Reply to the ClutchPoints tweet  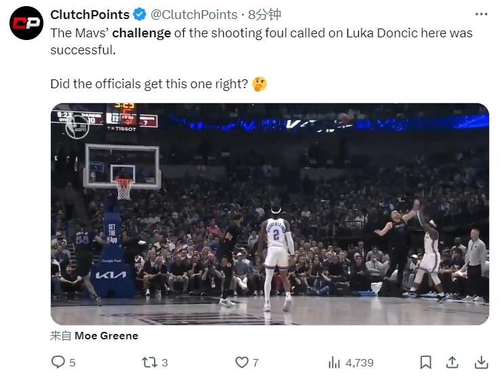tap(58, 362)
